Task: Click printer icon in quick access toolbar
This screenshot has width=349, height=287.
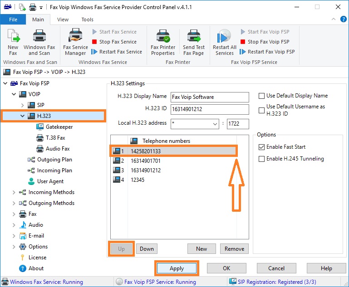Action: click(x=33, y=7)
